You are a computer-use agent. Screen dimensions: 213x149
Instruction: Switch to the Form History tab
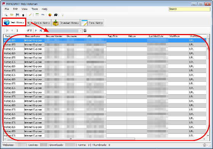pyautogui.click(x=92, y=23)
